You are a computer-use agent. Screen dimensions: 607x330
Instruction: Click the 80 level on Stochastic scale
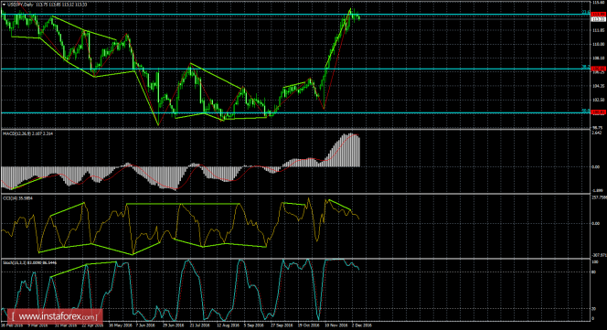click(594, 271)
